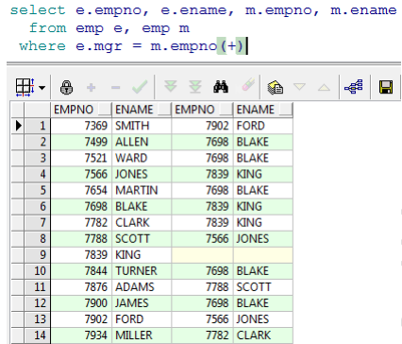Click 7566 in the JONES employee row
Viewport: 402px width, 344px height.
pyautogui.click(x=81, y=174)
